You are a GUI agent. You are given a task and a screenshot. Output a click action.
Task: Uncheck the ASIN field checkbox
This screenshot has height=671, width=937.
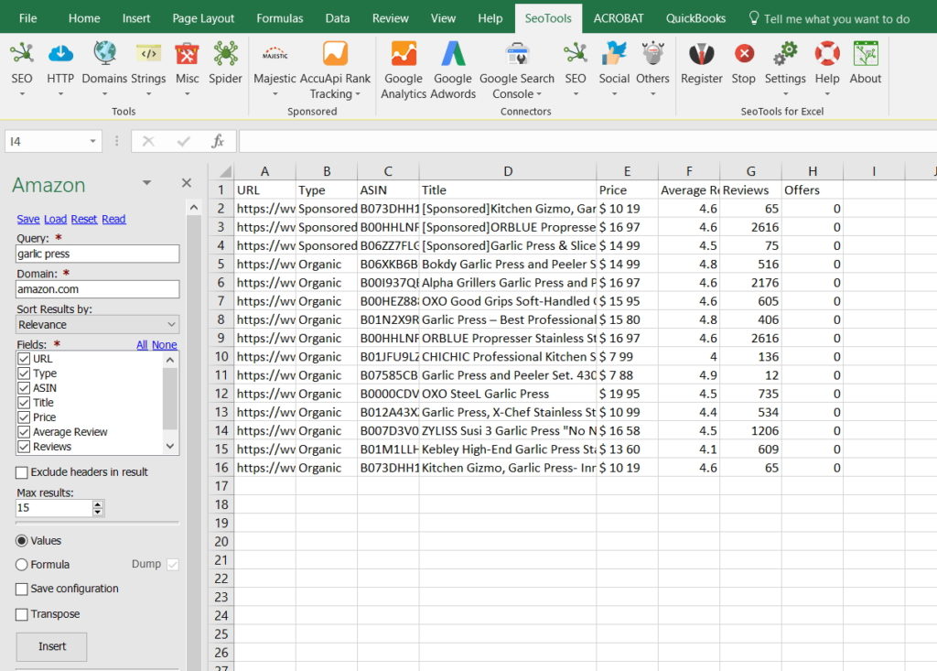click(x=24, y=388)
